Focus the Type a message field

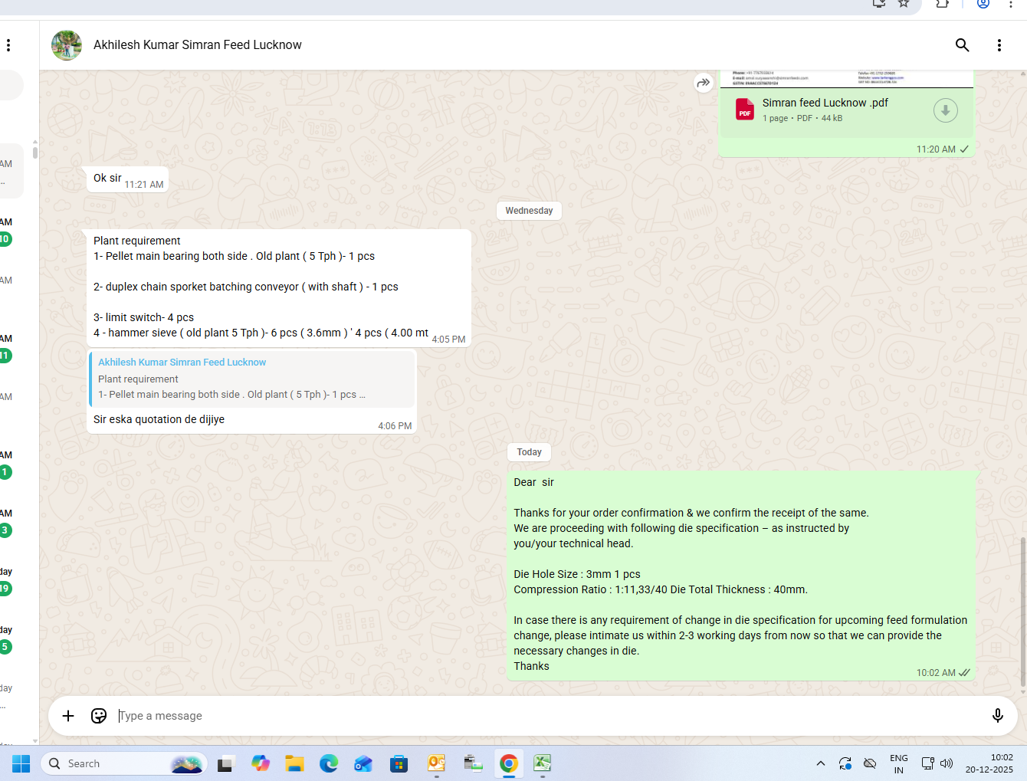[536, 716]
